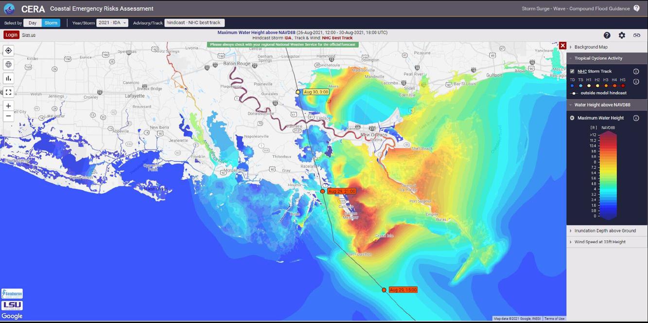Select the Maximum Water Height radio button
Viewport: 648px width, 323px height.
point(572,118)
